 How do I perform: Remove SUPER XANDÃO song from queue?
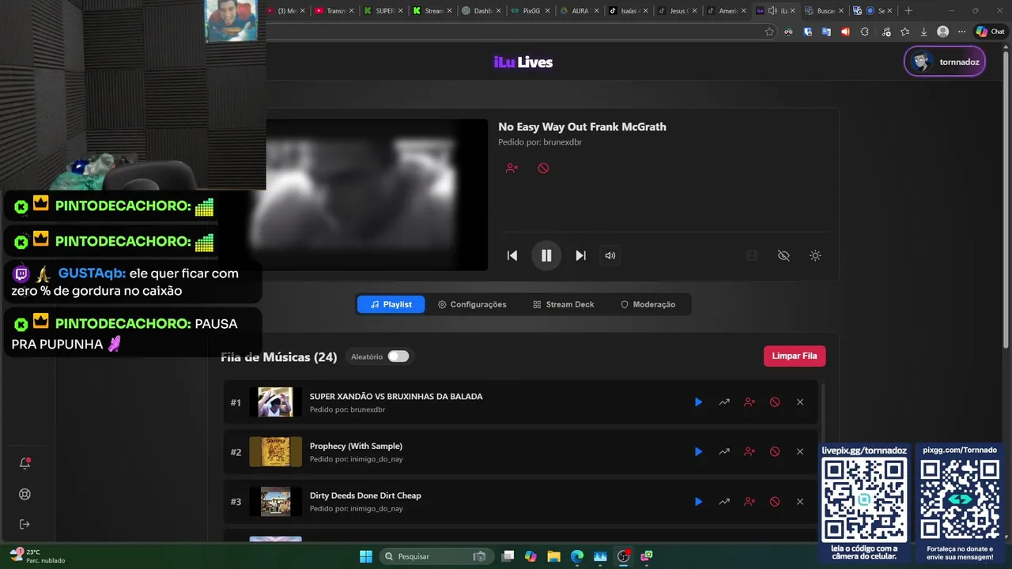click(800, 402)
